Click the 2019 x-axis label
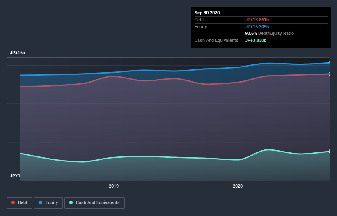Image resolution: width=337 pixels, height=216 pixels. pos(113,186)
